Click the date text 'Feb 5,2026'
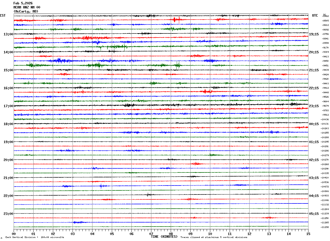This screenshot has height=241, width=330. pyautogui.click(x=23, y=3)
